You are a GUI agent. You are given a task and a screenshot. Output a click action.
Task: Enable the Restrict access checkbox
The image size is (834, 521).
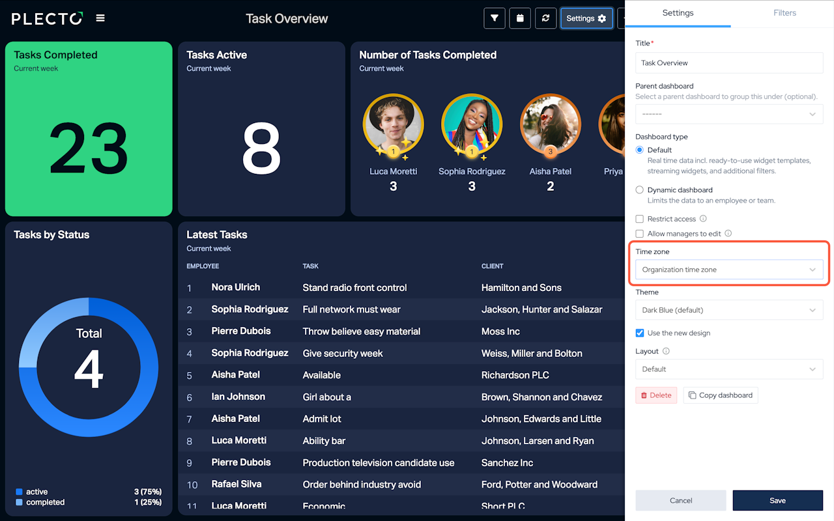tap(640, 219)
